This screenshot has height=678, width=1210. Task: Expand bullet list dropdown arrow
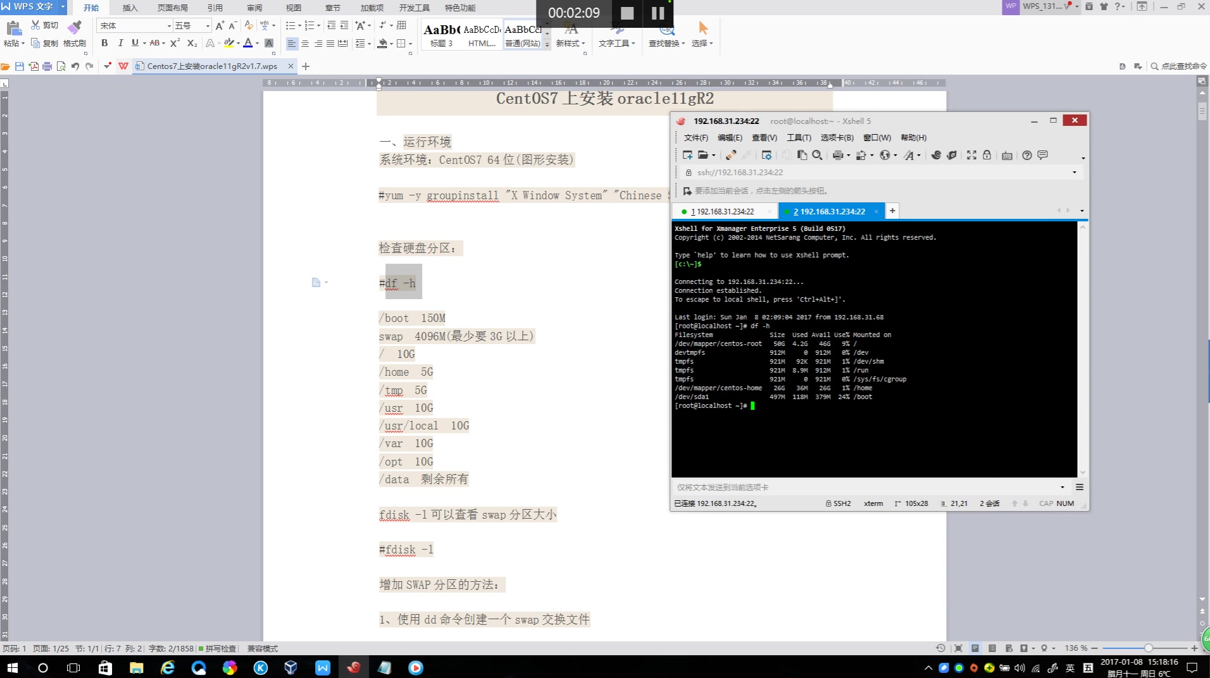(299, 26)
